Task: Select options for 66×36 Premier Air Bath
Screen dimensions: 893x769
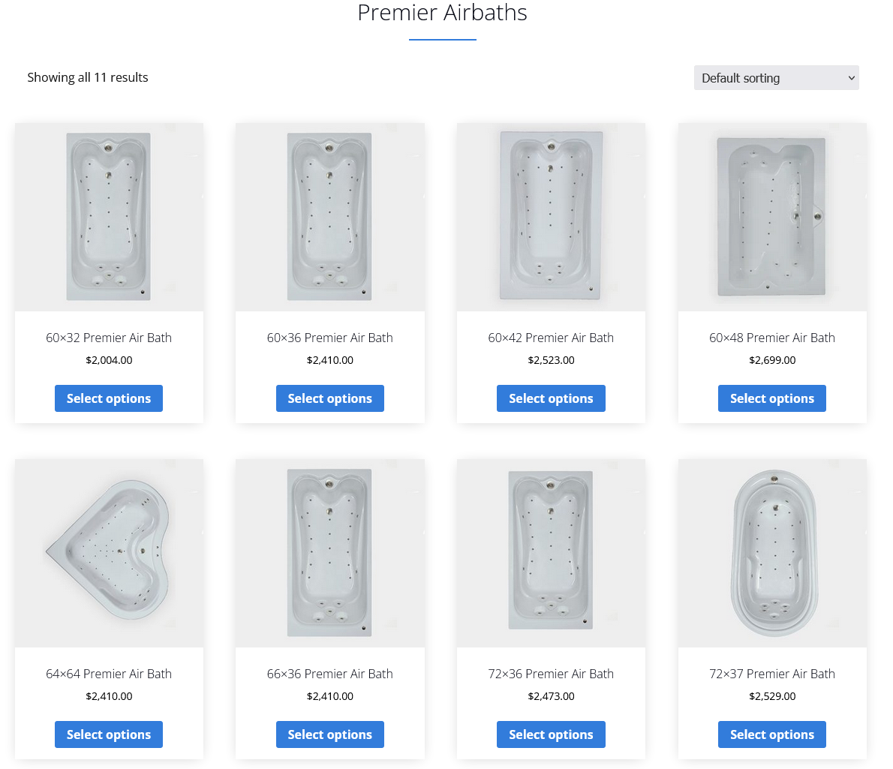Action: pyautogui.click(x=330, y=734)
